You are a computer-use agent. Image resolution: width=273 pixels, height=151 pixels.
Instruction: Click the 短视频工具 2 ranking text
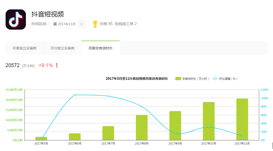tap(126, 24)
